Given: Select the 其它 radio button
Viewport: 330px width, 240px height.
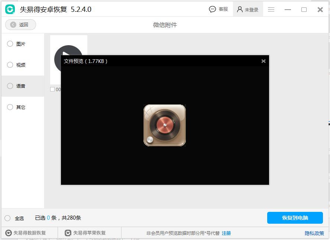Looking at the screenshot, I should [10, 107].
